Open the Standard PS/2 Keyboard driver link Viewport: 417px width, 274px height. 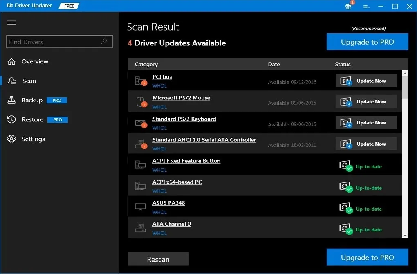(184, 119)
